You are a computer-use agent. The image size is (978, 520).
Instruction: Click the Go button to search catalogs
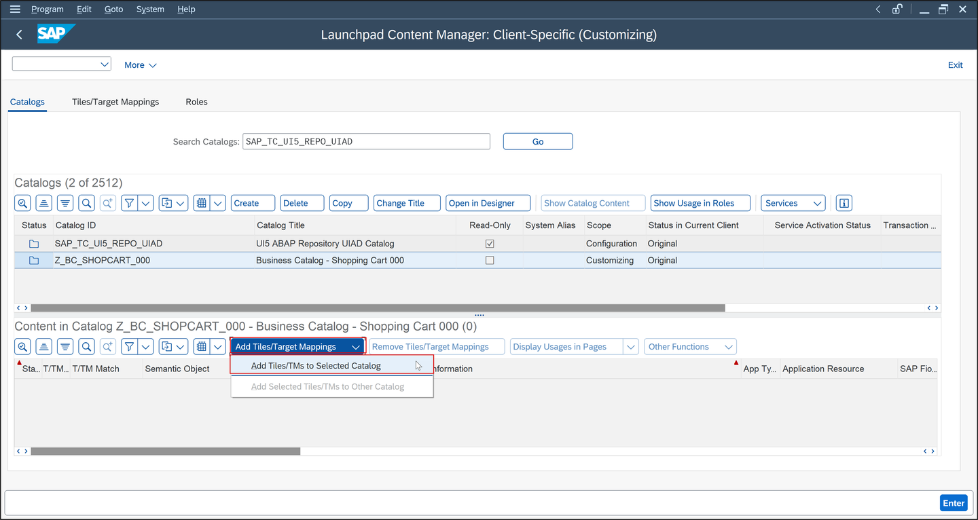[x=538, y=141]
